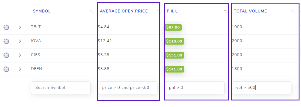Sort by P & L sort arrows

click(x=226, y=12)
